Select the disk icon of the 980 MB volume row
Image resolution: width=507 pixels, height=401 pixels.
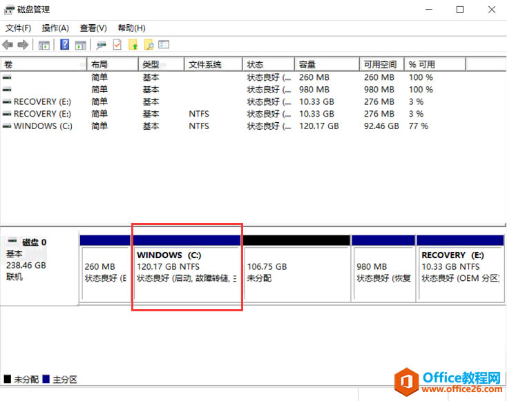[7, 90]
